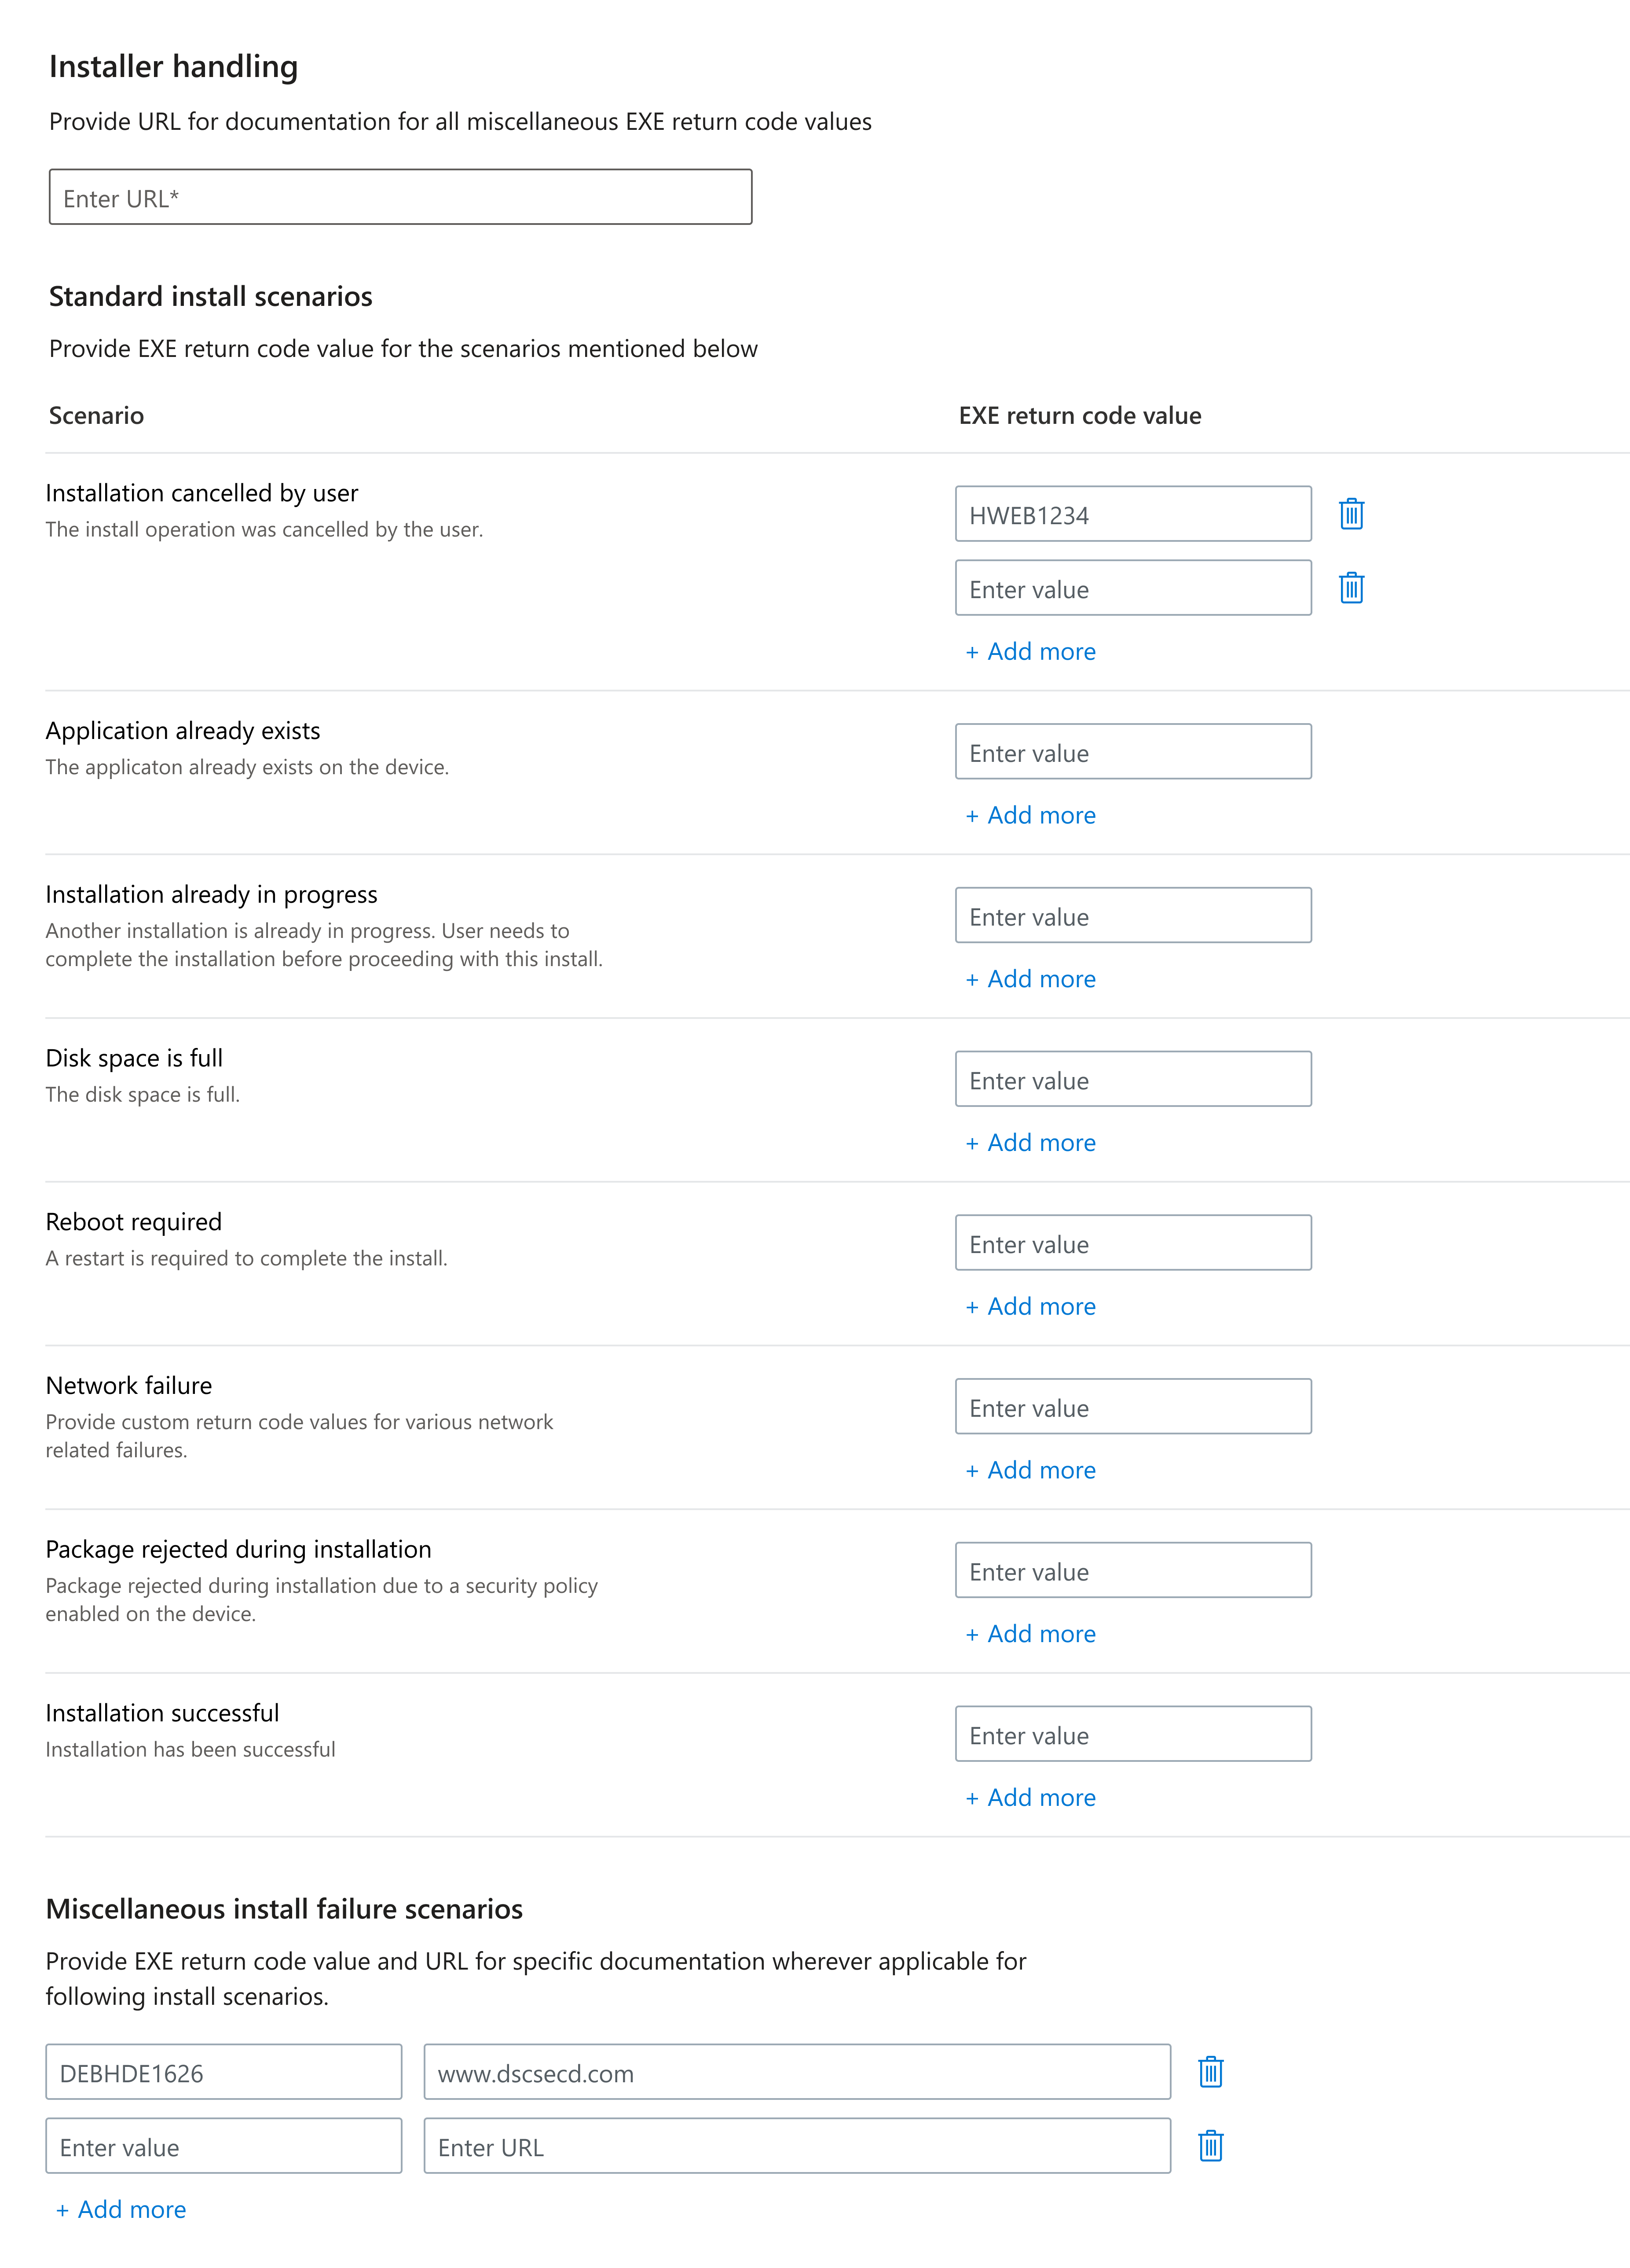Add more values for Installation cancelled by user
Viewport: 1630px width, 2268px height.
[x=1029, y=651]
